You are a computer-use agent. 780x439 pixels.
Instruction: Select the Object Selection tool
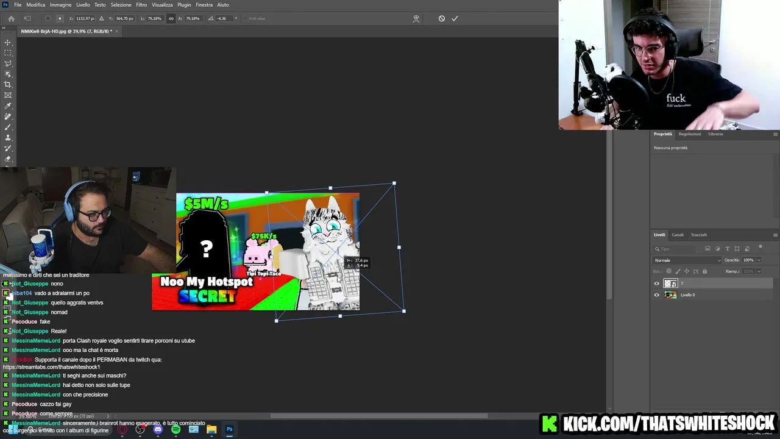point(8,74)
